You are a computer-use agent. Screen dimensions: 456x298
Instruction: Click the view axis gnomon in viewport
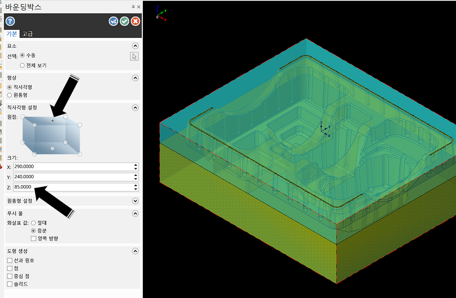point(161,14)
